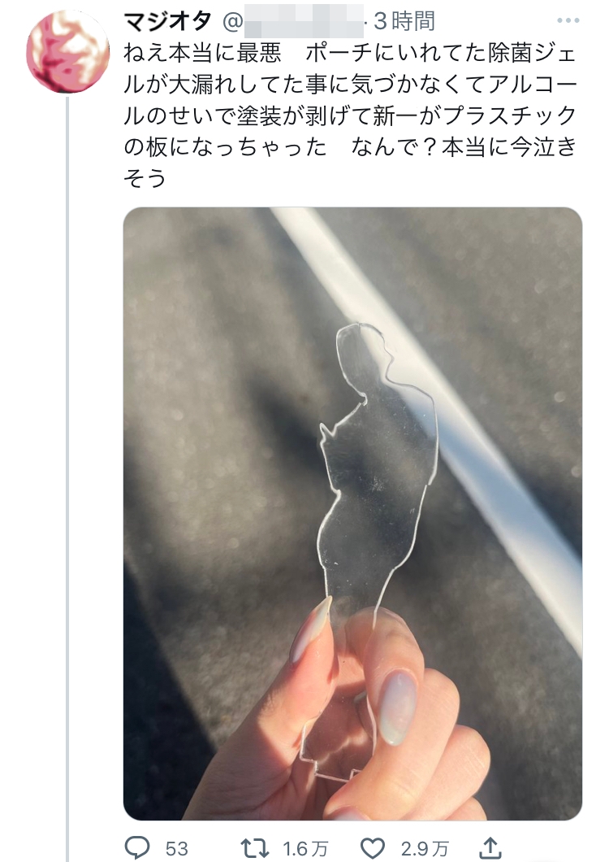Open the 3時間 timestamp link

point(404,21)
